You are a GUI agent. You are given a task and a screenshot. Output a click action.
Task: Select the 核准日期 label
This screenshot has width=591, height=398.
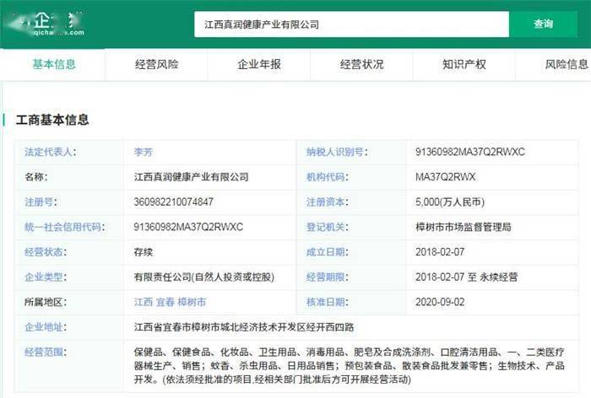[328, 302]
